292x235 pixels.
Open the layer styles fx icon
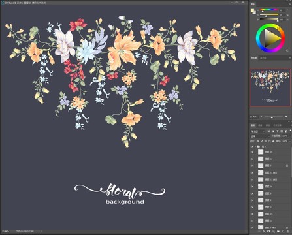pyautogui.click(x=264, y=232)
